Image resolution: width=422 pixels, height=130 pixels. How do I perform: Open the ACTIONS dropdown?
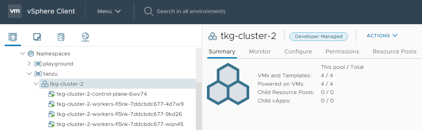tap(382, 36)
